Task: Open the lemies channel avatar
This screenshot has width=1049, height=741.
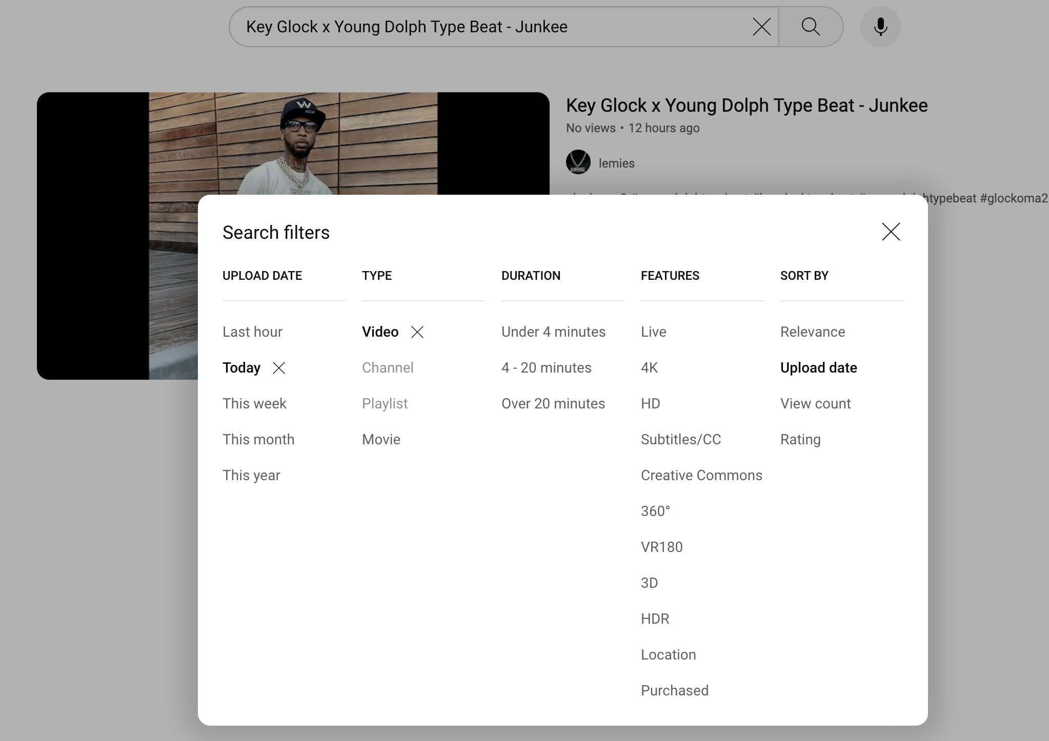Action: click(x=578, y=162)
